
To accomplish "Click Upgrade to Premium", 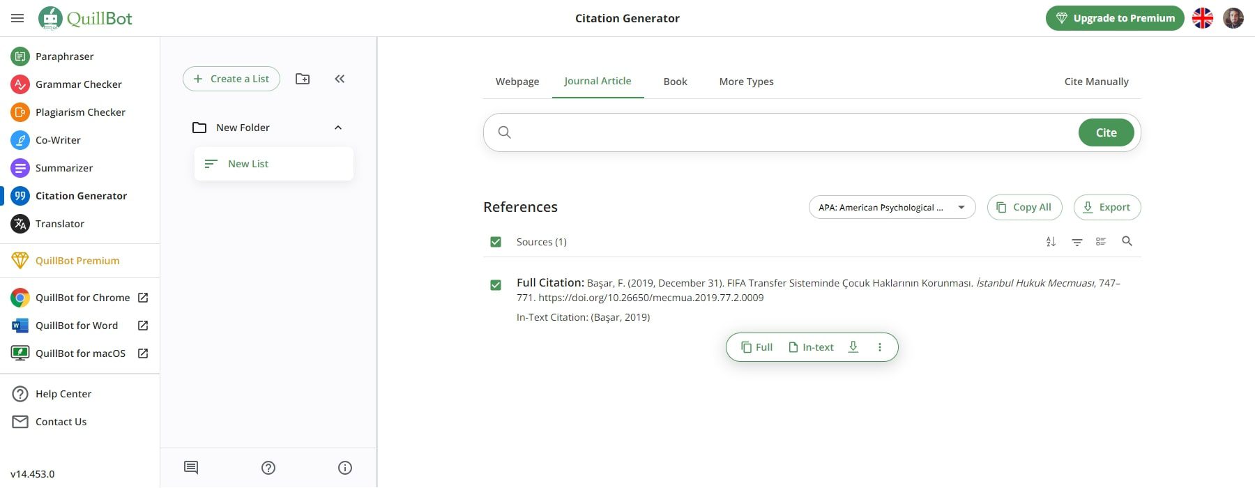I will point(1114,17).
